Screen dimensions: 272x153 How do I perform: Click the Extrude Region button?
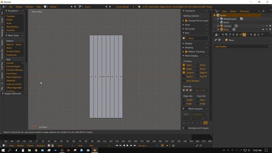pyautogui.click(x=14, y=66)
